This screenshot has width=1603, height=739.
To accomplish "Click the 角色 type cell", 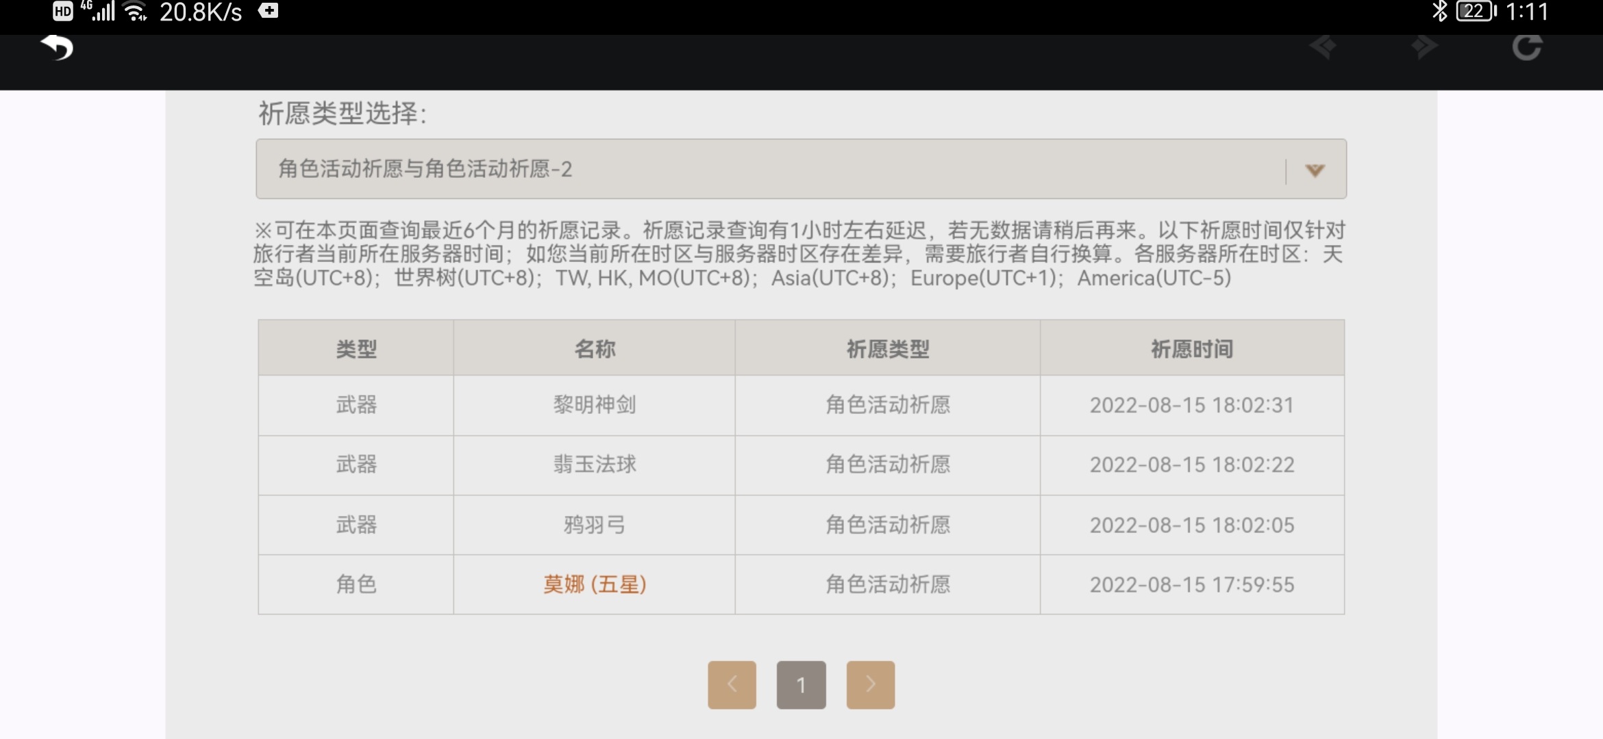I will tap(356, 584).
